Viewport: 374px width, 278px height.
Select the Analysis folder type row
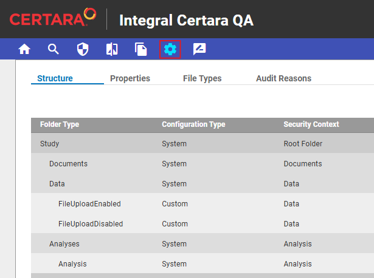click(203, 263)
